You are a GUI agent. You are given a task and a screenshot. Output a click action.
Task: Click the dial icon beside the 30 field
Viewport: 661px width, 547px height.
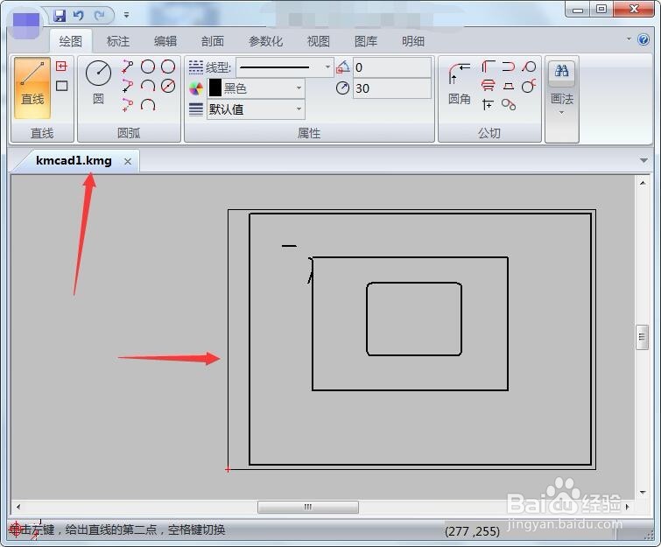pos(342,88)
